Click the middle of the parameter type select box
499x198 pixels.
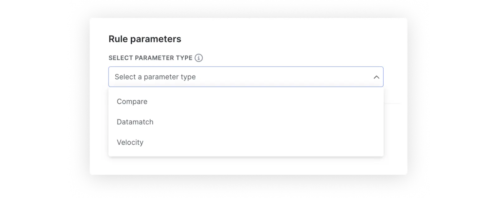pos(246,77)
